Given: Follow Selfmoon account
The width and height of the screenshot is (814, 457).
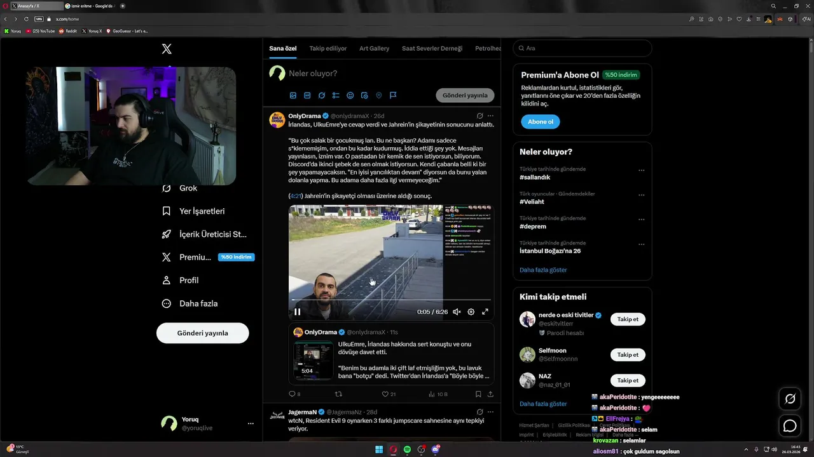Looking at the screenshot, I should [x=628, y=355].
